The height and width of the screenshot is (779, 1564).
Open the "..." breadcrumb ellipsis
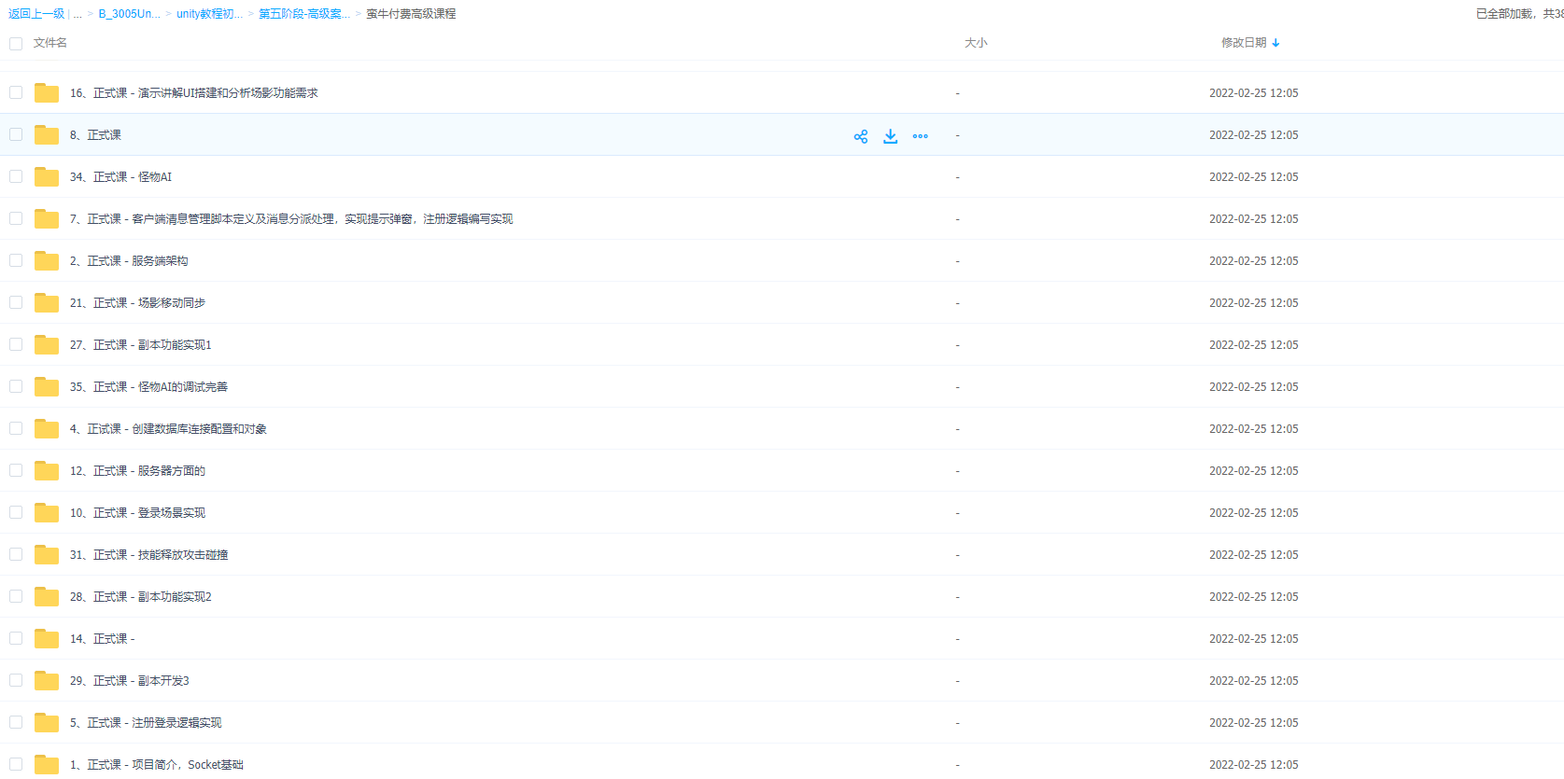pyautogui.click(x=77, y=14)
